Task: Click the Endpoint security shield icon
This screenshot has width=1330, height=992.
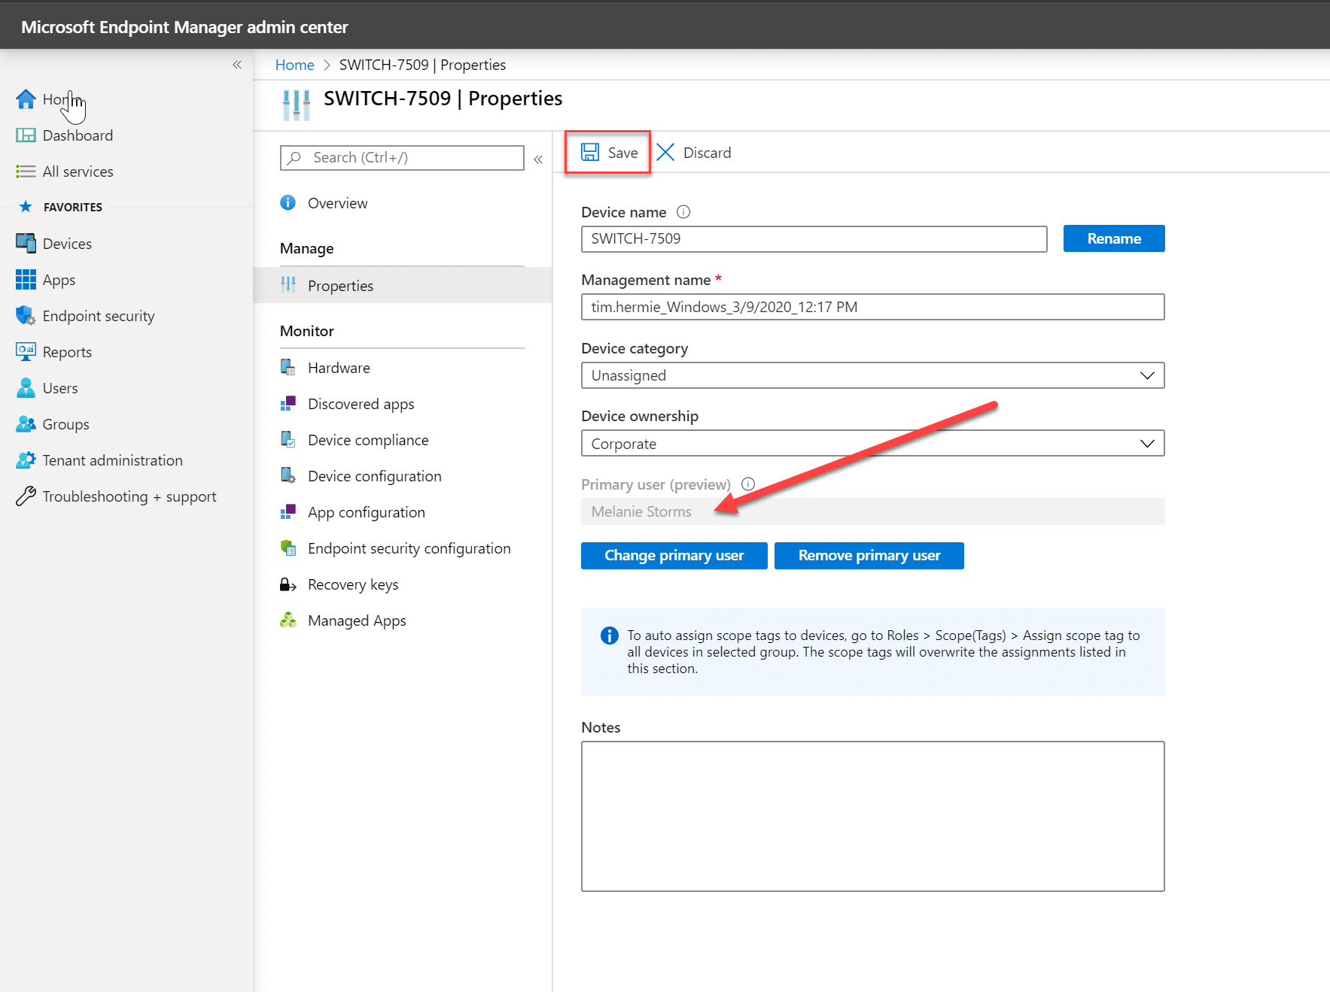Action: tap(26, 316)
